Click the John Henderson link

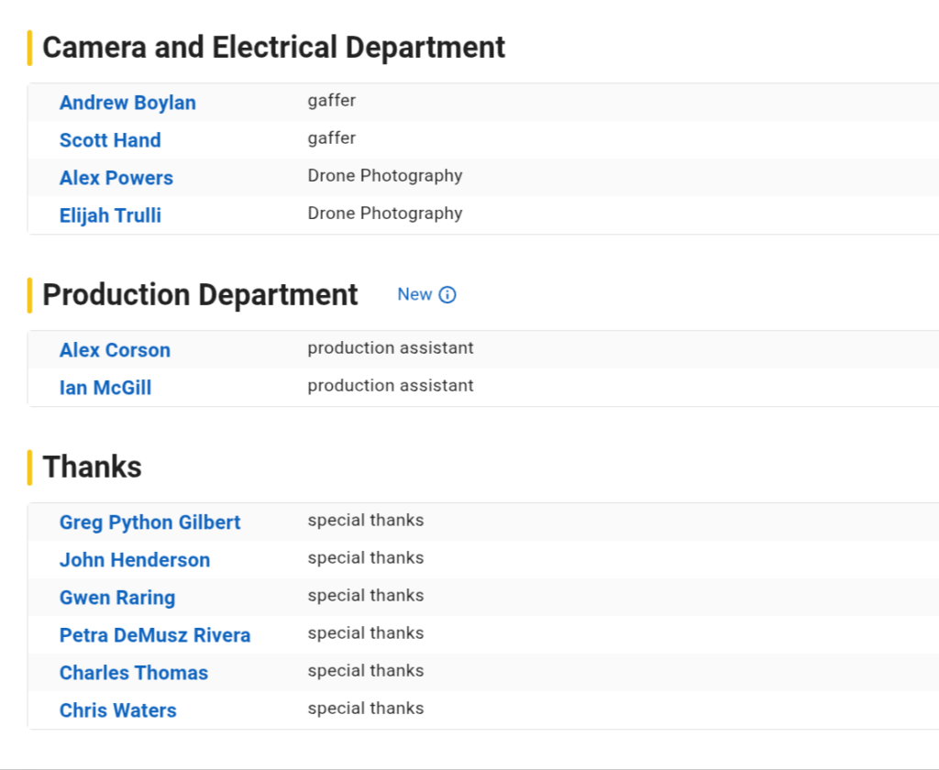[135, 560]
